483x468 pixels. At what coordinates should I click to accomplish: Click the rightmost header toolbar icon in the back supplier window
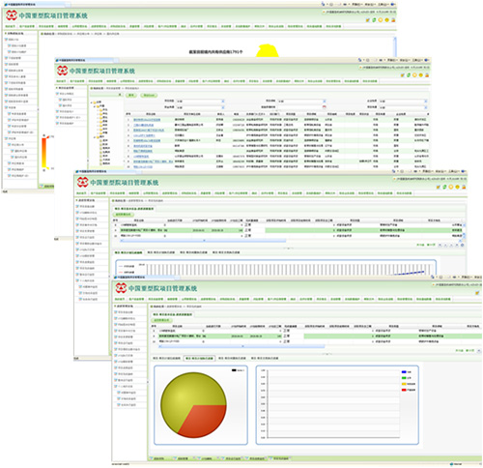[x=393, y=20]
